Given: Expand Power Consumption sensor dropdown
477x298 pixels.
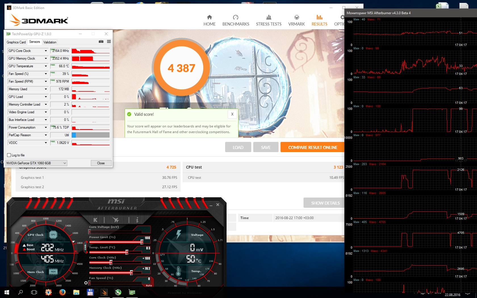Looking at the screenshot, I should (46, 127).
